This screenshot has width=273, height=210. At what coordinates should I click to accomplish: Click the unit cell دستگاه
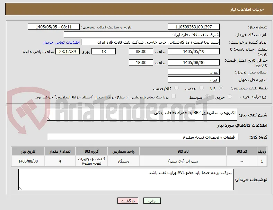tap(123, 161)
